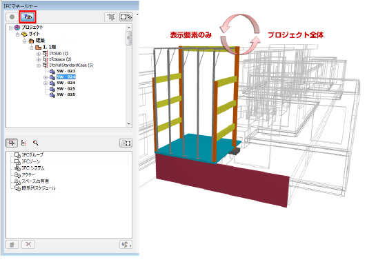Open the bottom-right icon button with arrow

click(126, 245)
